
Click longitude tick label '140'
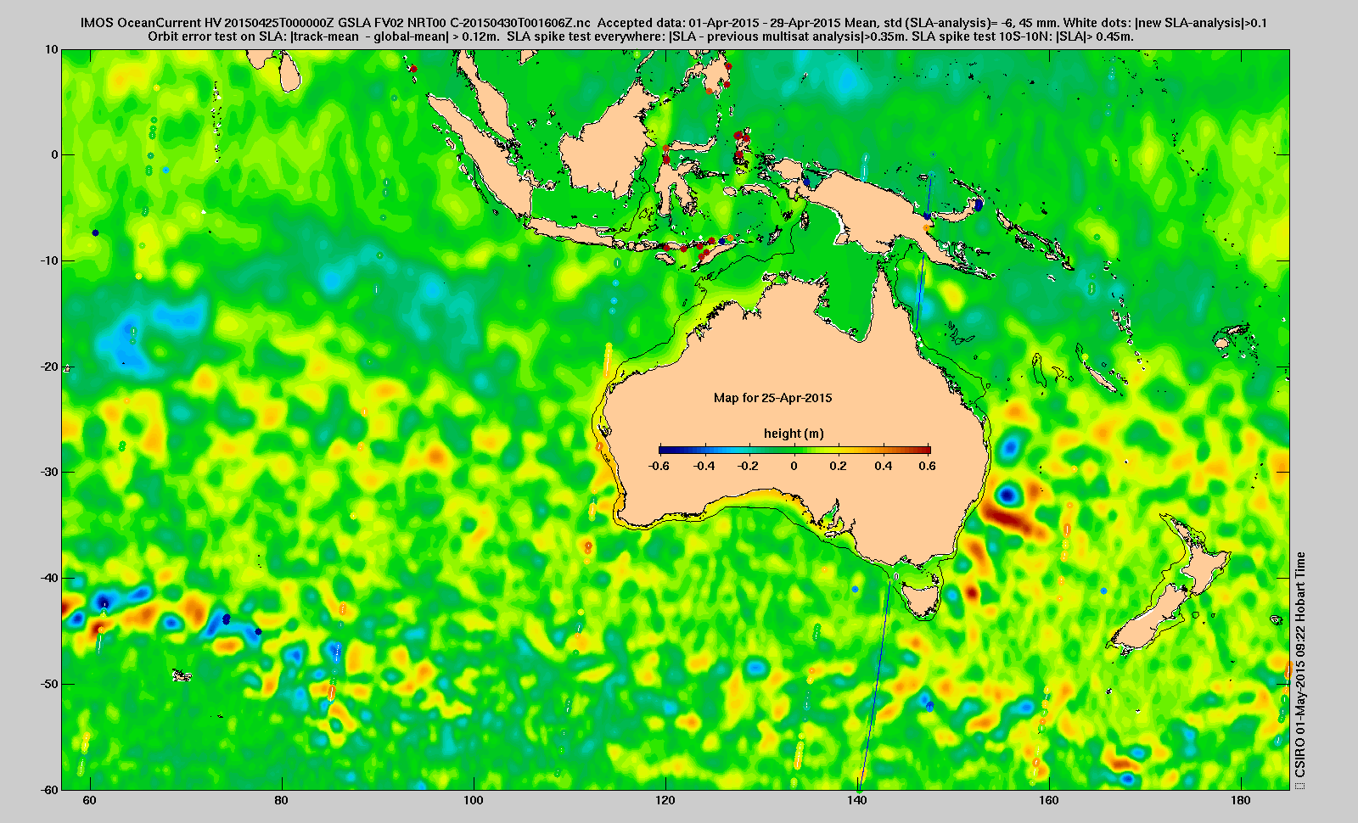point(857,800)
